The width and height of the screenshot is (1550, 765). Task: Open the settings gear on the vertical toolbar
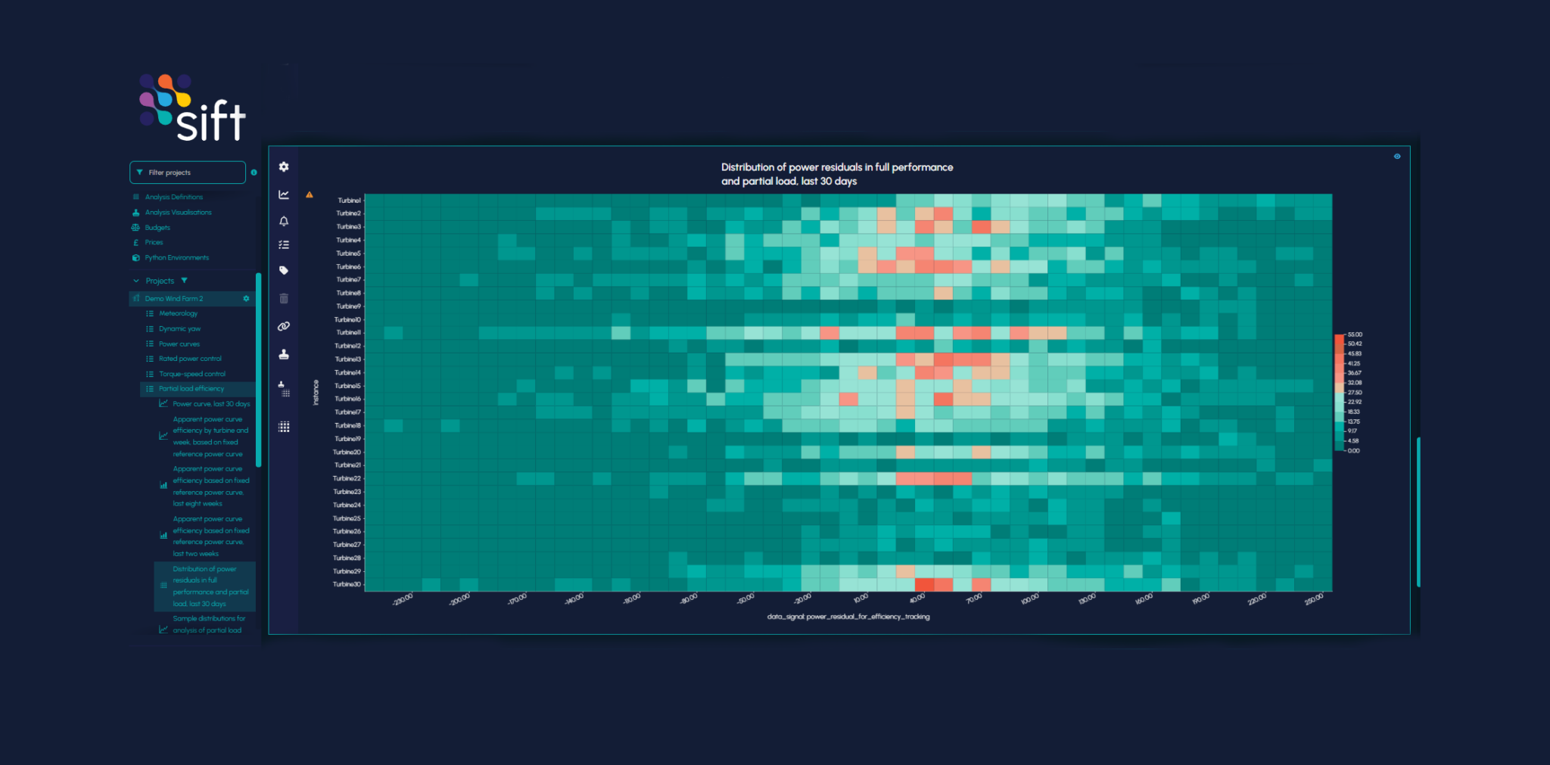tap(283, 166)
